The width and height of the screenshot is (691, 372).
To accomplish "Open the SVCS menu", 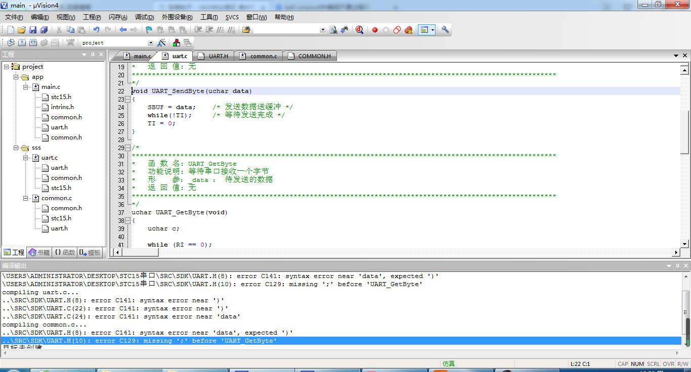I will pyautogui.click(x=232, y=17).
